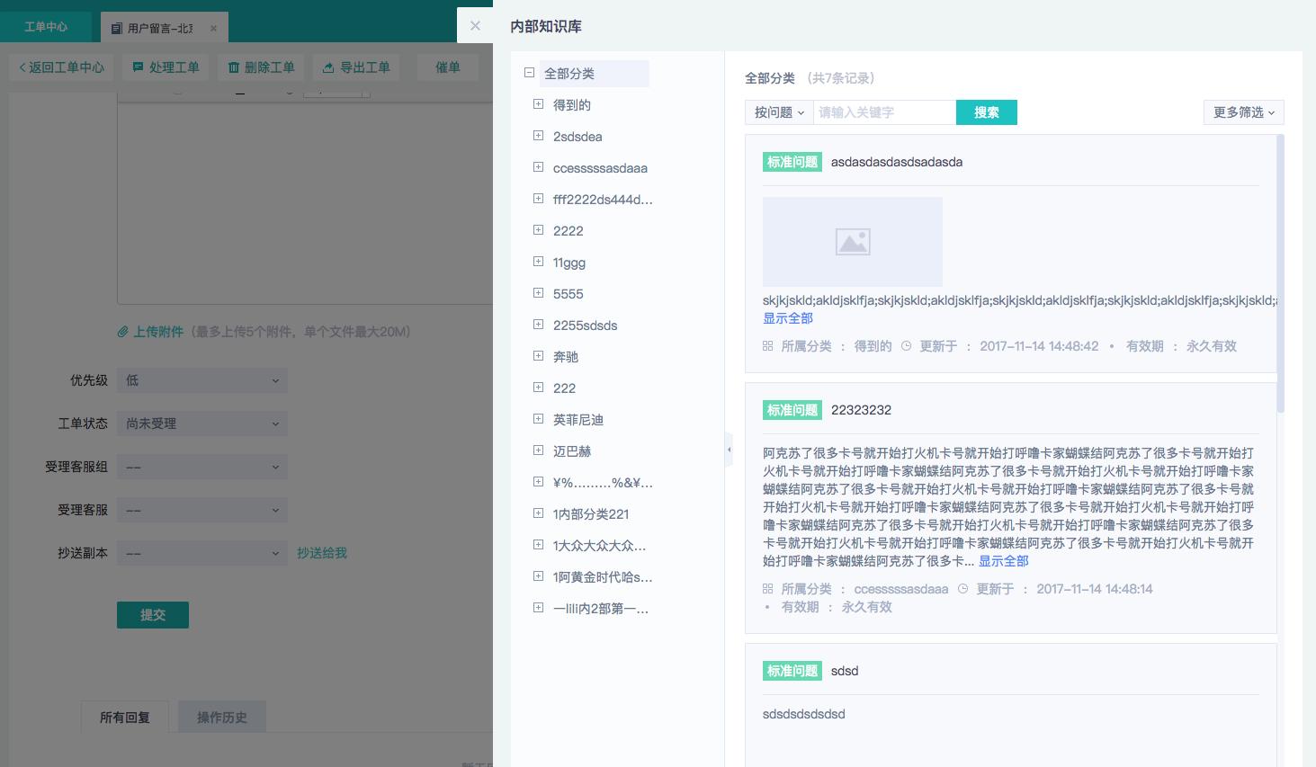Viewport: 1316px width, 767px height.
Task: Select the 1阿黄金时代哈s... category label
Action: point(603,577)
